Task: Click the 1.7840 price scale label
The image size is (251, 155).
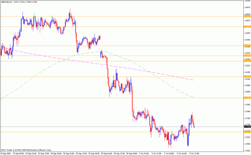Action: (x=247, y=111)
